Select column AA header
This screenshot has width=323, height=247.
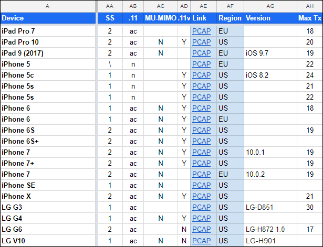110,6
